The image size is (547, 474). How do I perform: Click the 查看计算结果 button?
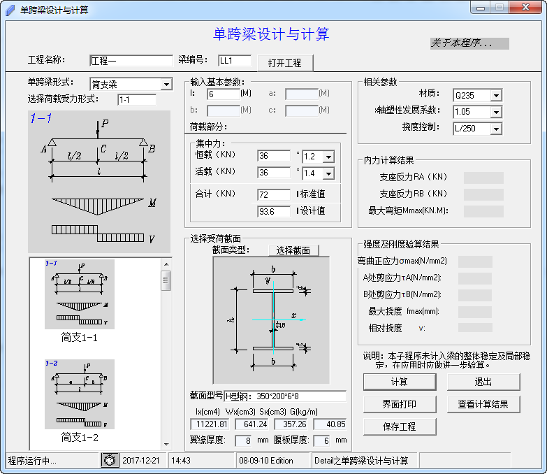tap(483, 404)
